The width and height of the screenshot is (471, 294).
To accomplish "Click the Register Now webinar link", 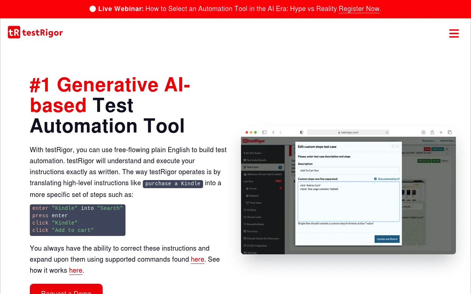I will click(x=359, y=9).
